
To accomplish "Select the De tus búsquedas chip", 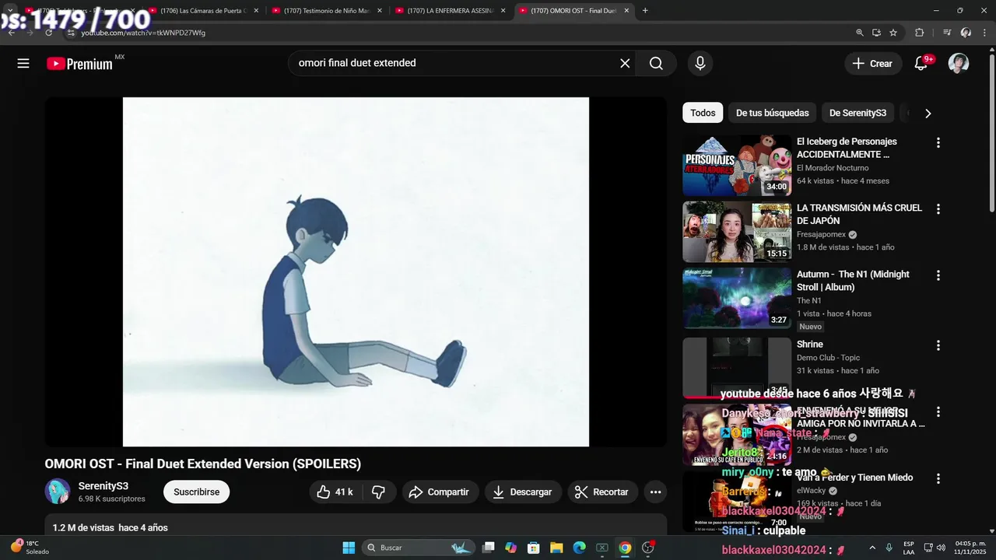I will click(x=773, y=113).
